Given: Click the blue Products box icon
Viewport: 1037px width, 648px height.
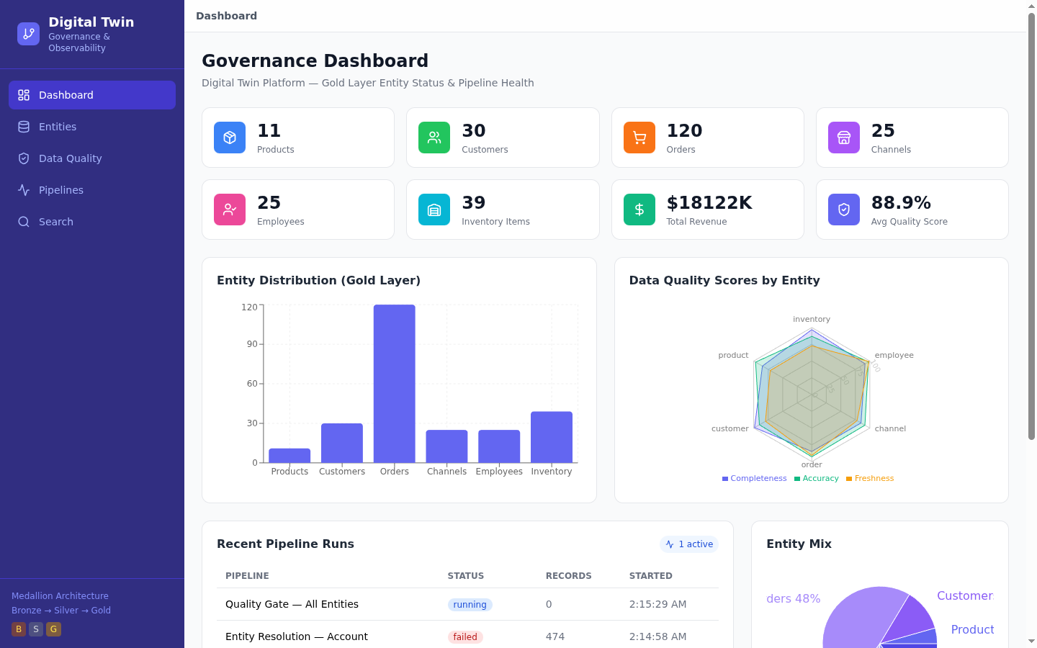Looking at the screenshot, I should pyautogui.click(x=230, y=138).
